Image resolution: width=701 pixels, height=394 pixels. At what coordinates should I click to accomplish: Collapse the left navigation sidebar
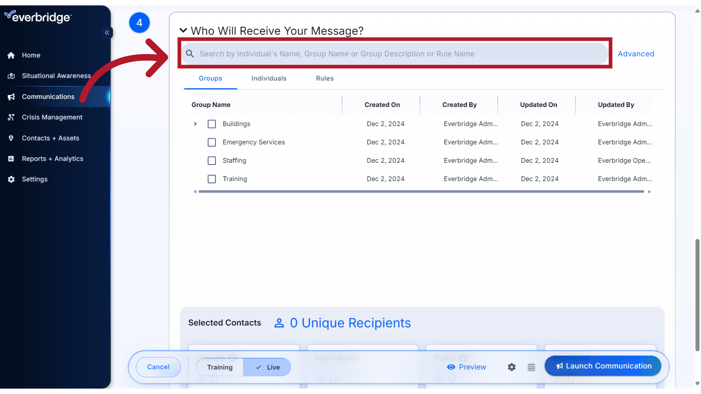(107, 33)
